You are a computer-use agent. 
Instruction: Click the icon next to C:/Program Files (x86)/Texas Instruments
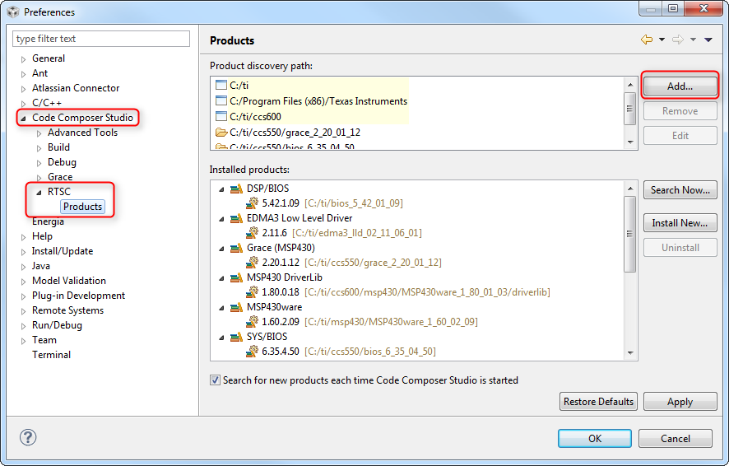(x=221, y=101)
